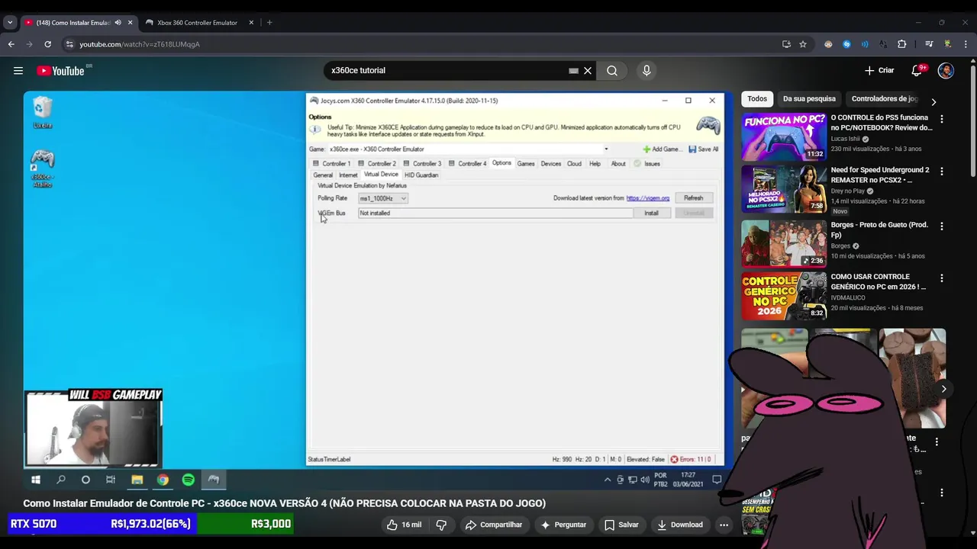Viewport: 977px width, 549px height.
Task: Open the Devices tab in x360ce
Action: click(x=550, y=163)
